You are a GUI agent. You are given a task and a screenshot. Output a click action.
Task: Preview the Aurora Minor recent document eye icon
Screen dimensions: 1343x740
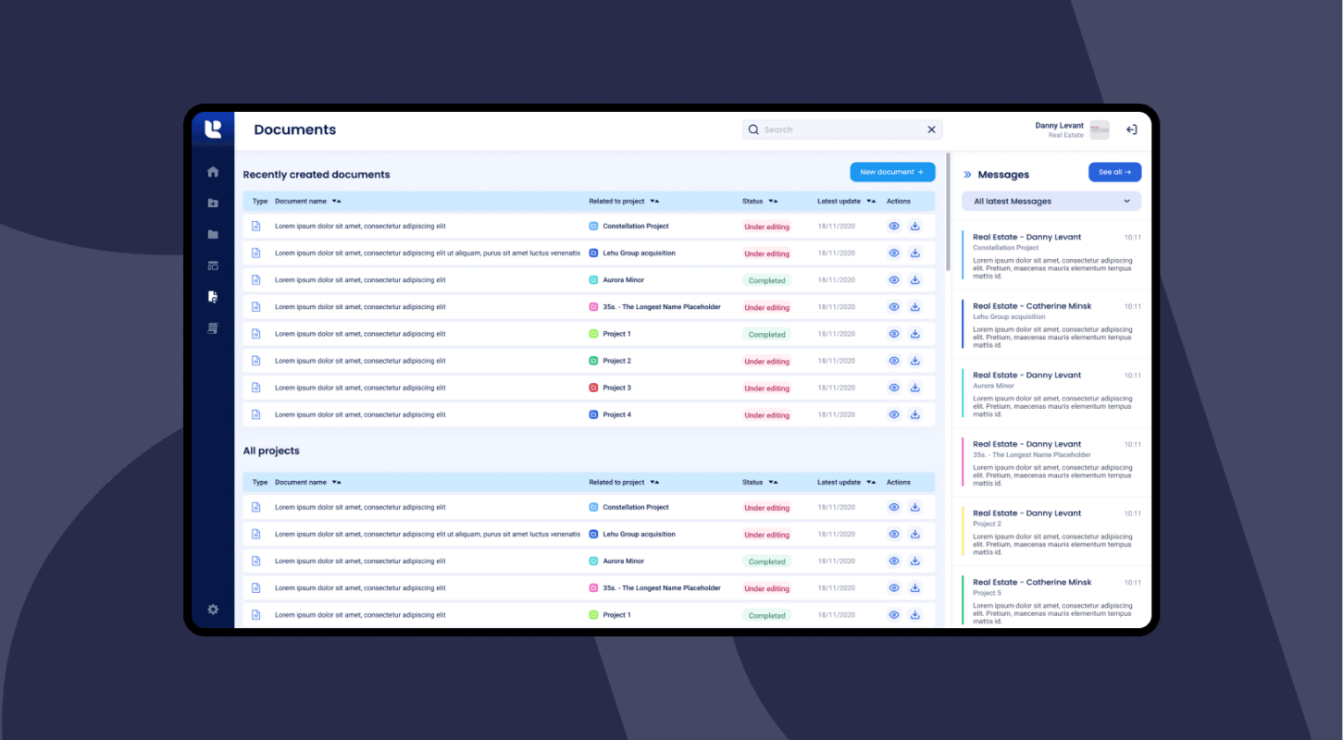894,279
